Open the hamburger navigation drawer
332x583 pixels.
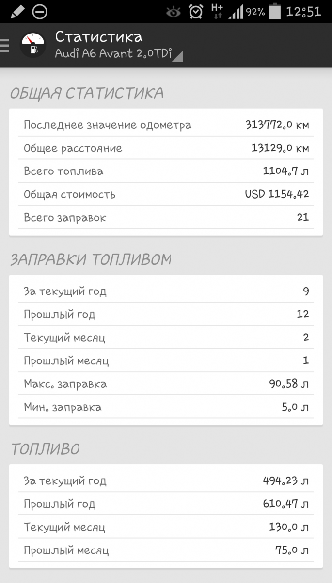[5, 45]
